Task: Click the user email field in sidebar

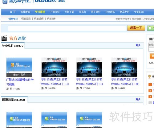Action: pos(151,45)
